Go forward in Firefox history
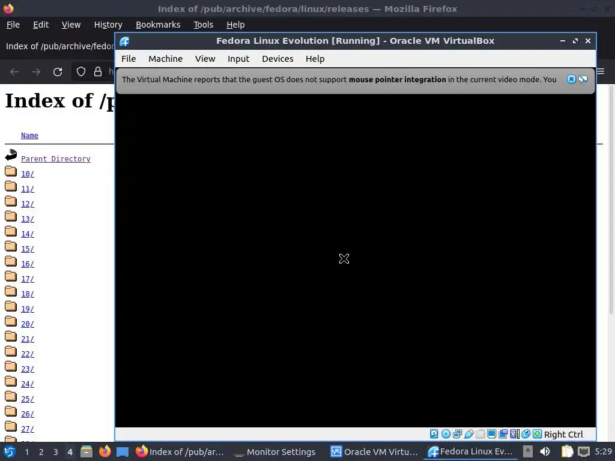The image size is (615, 461). (x=36, y=72)
